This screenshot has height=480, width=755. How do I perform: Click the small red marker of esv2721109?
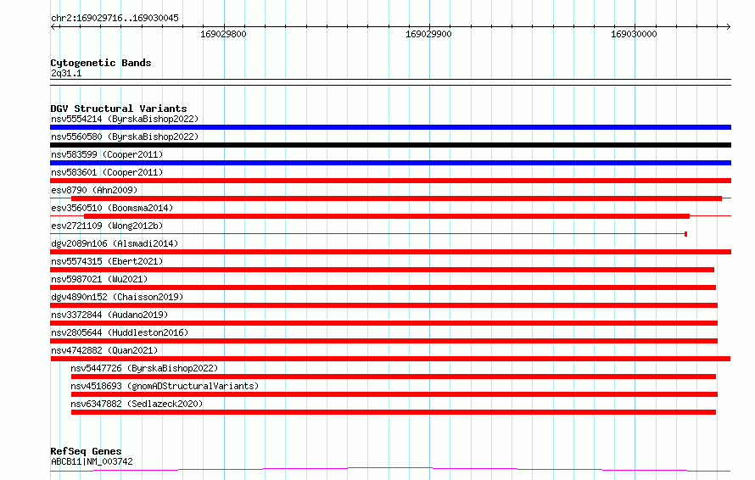pyautogui.click(x=685, y=234)
